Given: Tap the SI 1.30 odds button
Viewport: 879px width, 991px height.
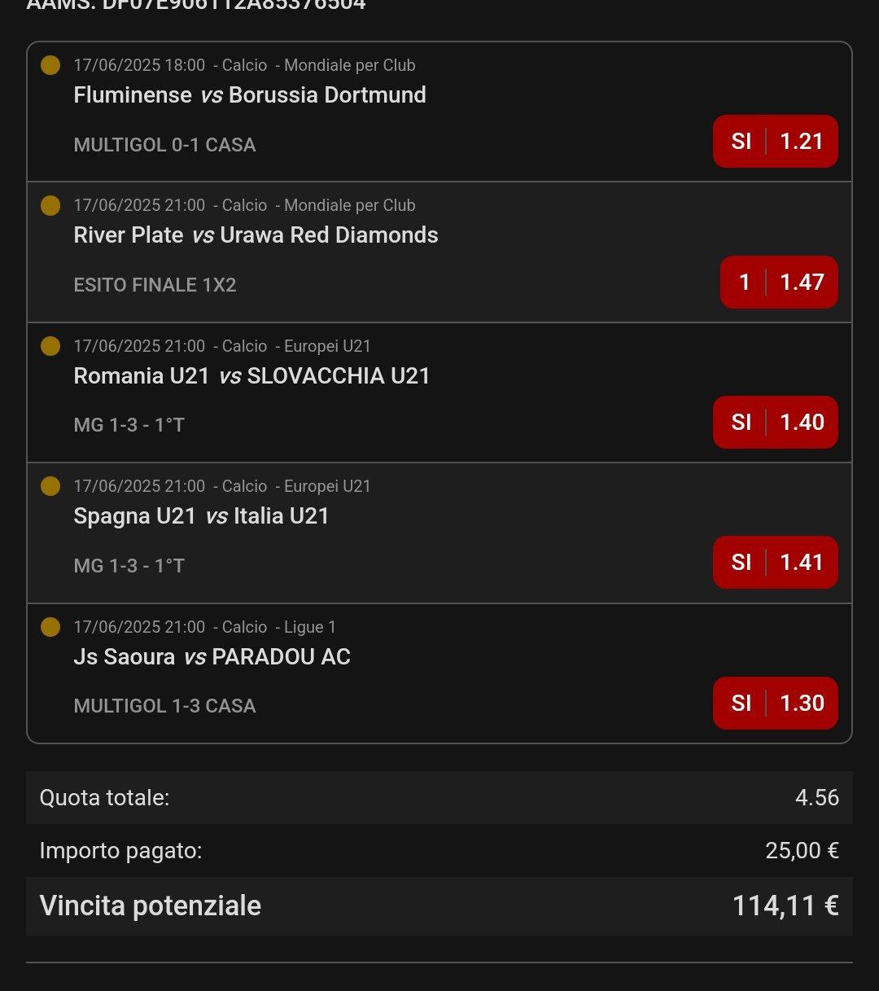Looking at the screenshot, I should click(776, 704).
